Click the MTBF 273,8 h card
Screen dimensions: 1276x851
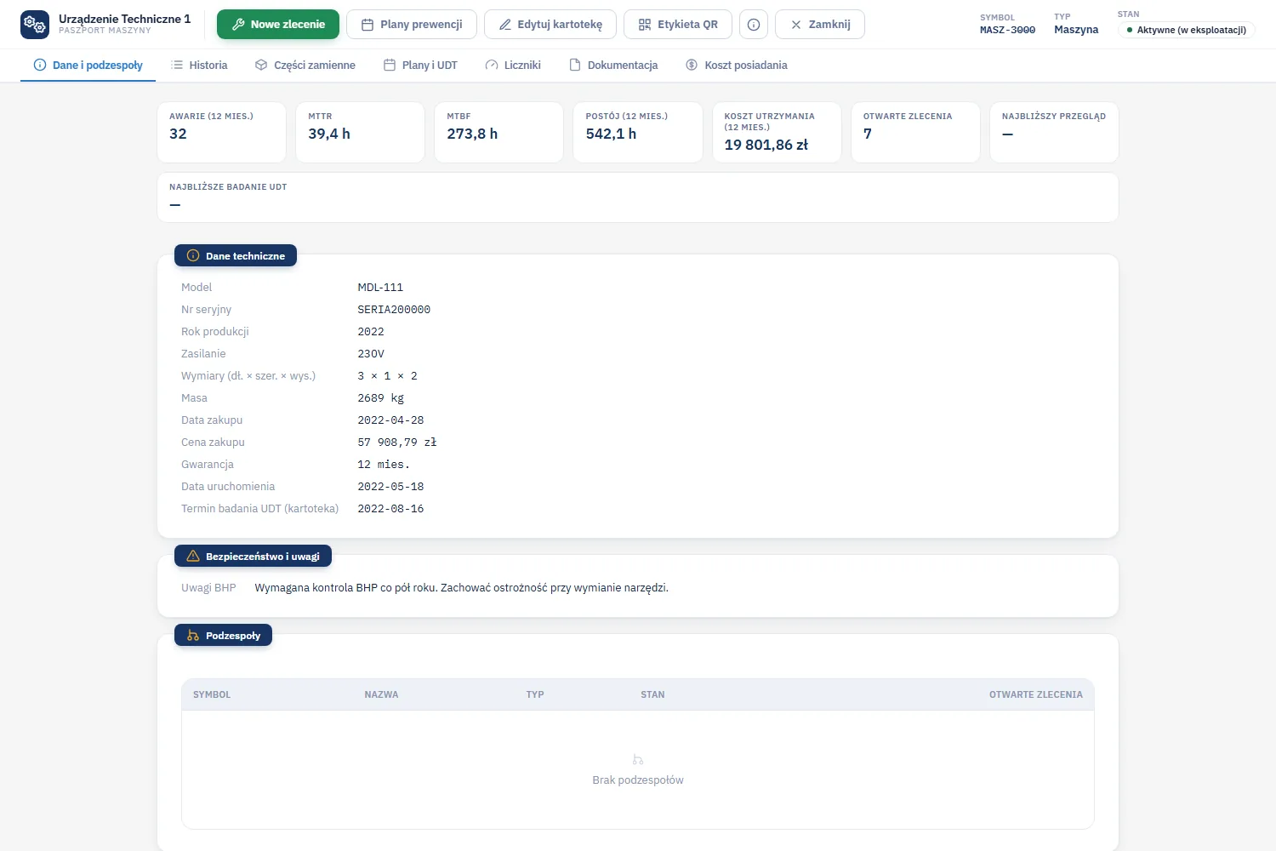coord(499,132)
